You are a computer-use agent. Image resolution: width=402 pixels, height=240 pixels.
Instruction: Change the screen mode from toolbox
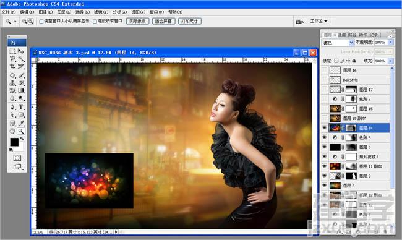(17, 166)
